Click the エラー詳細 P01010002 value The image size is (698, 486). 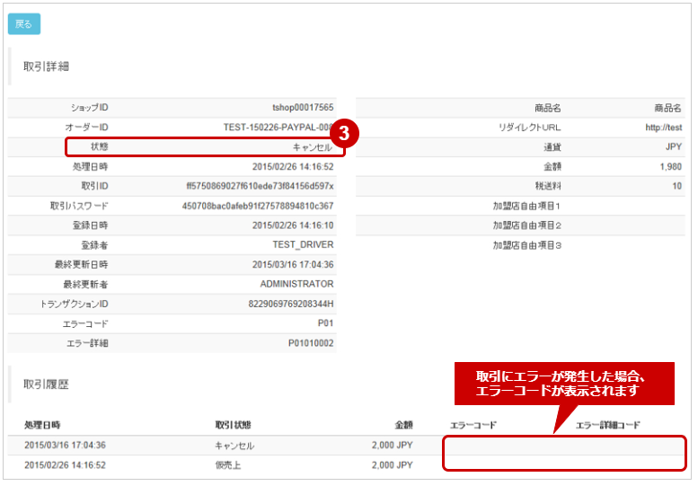pos(311,344)
